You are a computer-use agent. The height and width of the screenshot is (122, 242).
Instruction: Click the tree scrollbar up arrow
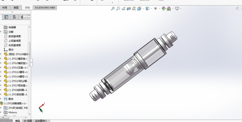[29, 27]
